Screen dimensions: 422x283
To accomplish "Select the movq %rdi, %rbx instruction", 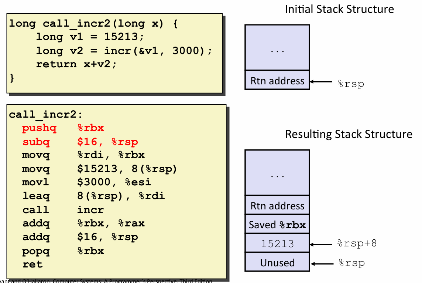I will [x=83, y=155].
